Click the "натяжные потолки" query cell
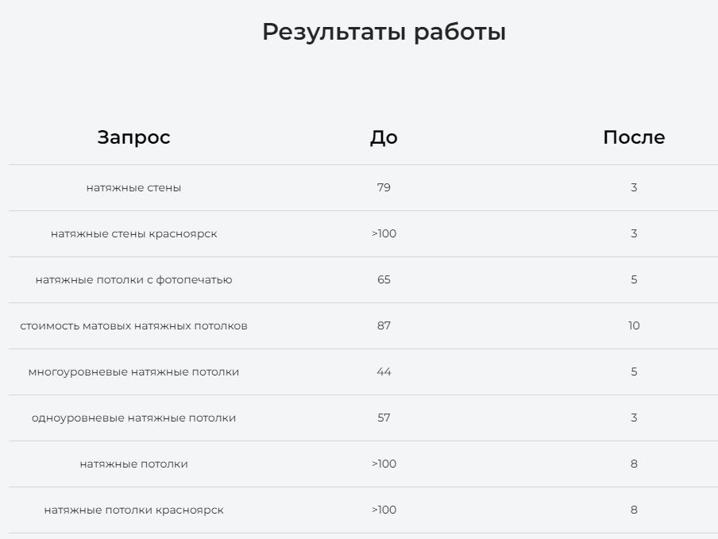 coord(133,464)
